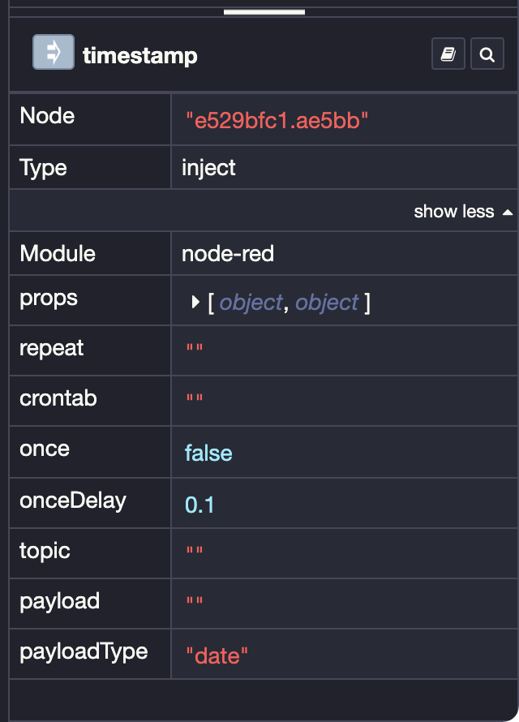Click the search icon in the header

(x=487, y=54)
